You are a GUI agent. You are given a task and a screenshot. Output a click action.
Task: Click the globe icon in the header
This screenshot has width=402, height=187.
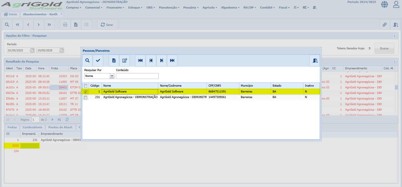point(384,4)
